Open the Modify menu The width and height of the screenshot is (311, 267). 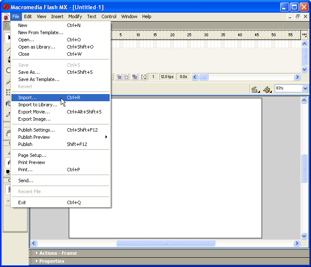[75, 16]
